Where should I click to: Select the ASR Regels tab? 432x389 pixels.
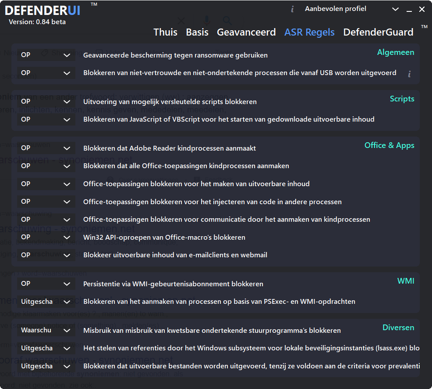pos(309,32)
